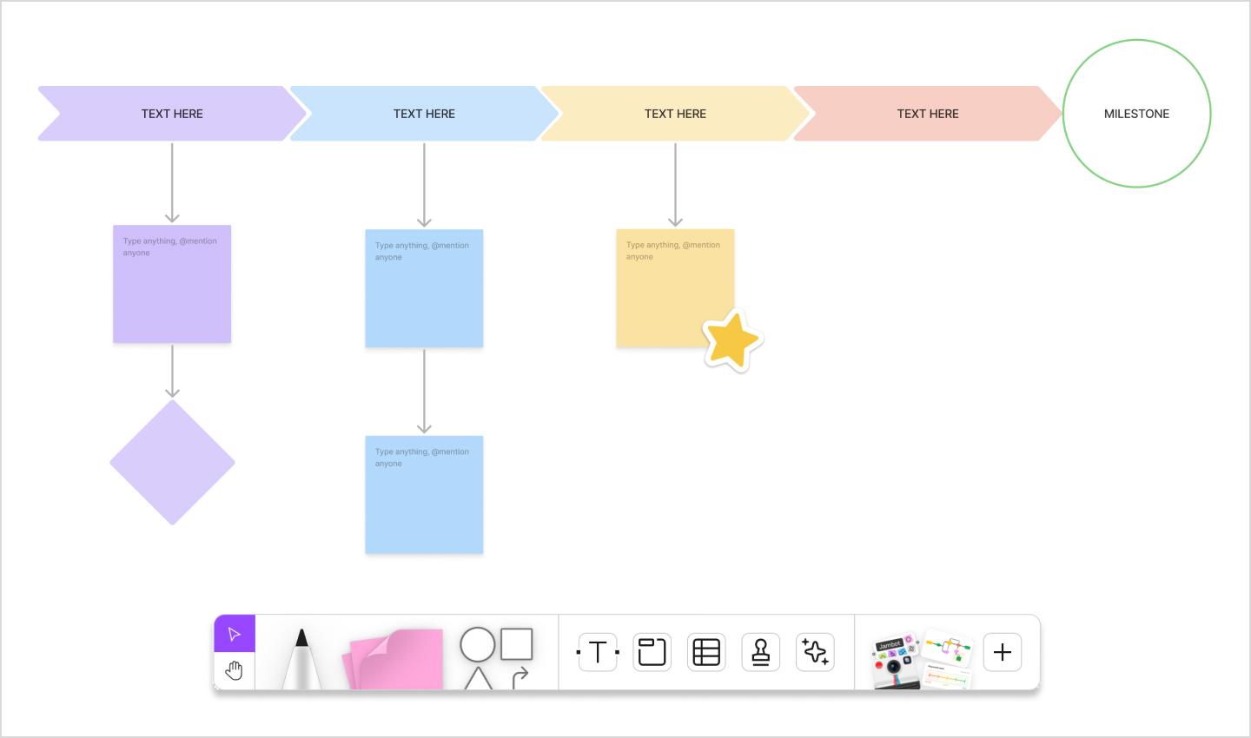This screenshot has height=738, width=1251.
Task: Open the AI sparkles tool
Action: [816, 652]
